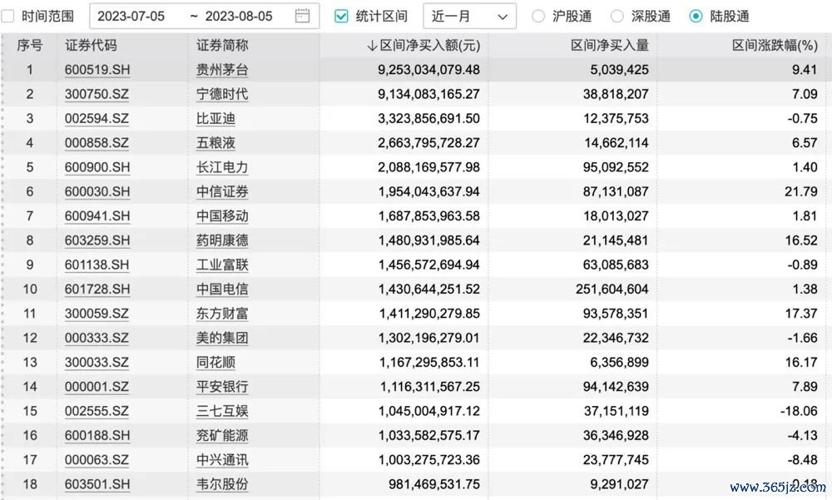
Task: Open stock code 600519.SH link
Action: click(97, 70)
